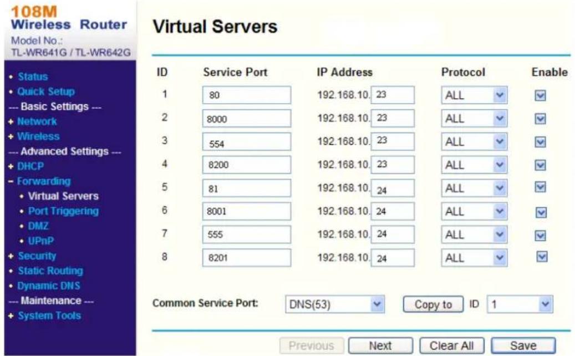Open the UPnP submenu item
Screen dimensions: 575x356
(x=41, y=241)
